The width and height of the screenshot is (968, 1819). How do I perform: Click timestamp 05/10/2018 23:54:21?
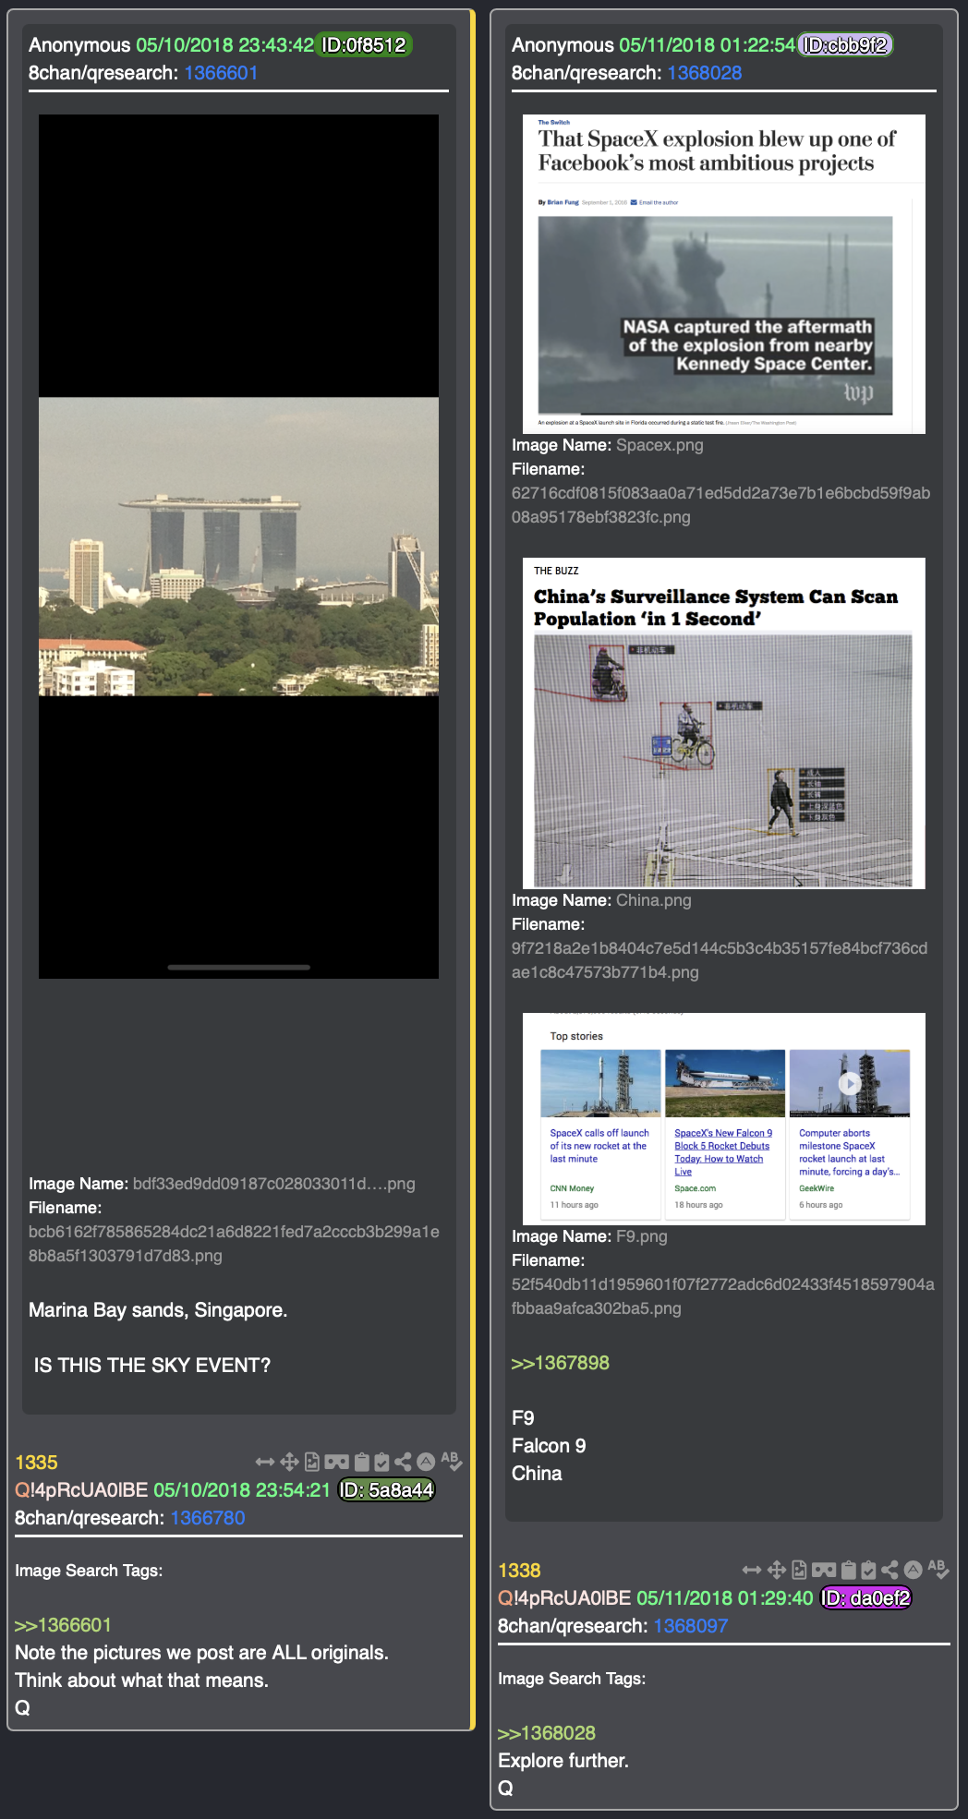pyautogui.click(x=242, y=1490)
